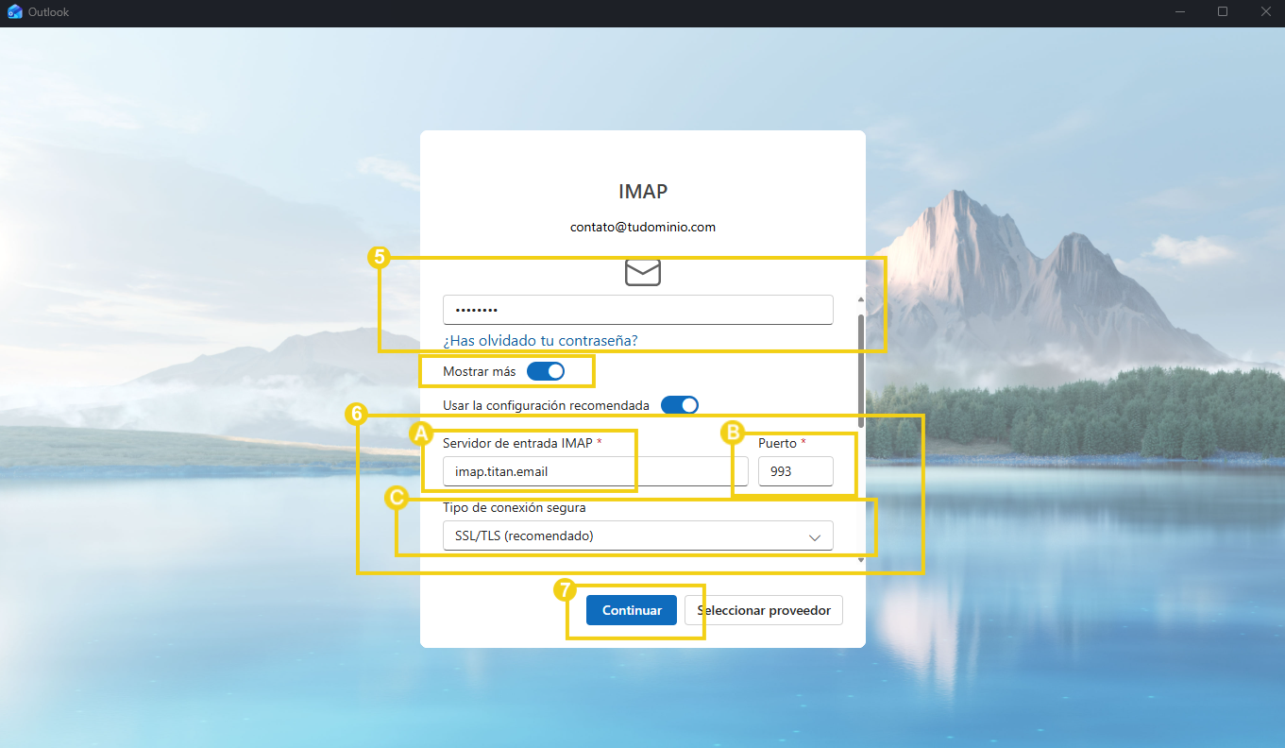Click the scroll up arrow in the form
This screenshot has height=748, width=1285.
(859, 300)
